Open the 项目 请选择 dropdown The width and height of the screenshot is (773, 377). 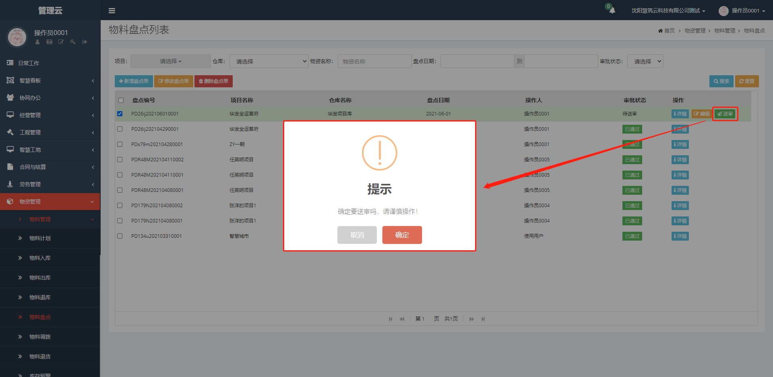[x=171, y=61]
